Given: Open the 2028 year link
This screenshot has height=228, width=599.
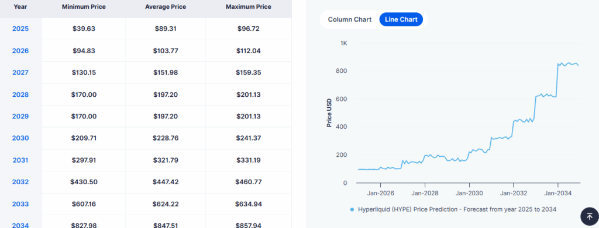Looking at the screenshot, I should tap(20, 94).
